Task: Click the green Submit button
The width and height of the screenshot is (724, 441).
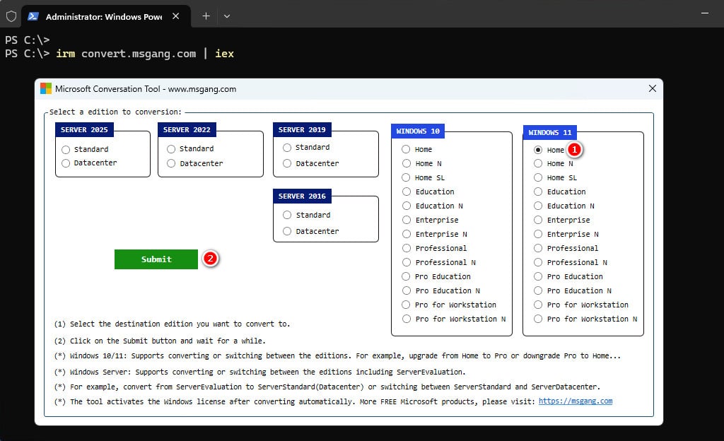Action: point(156,259)
